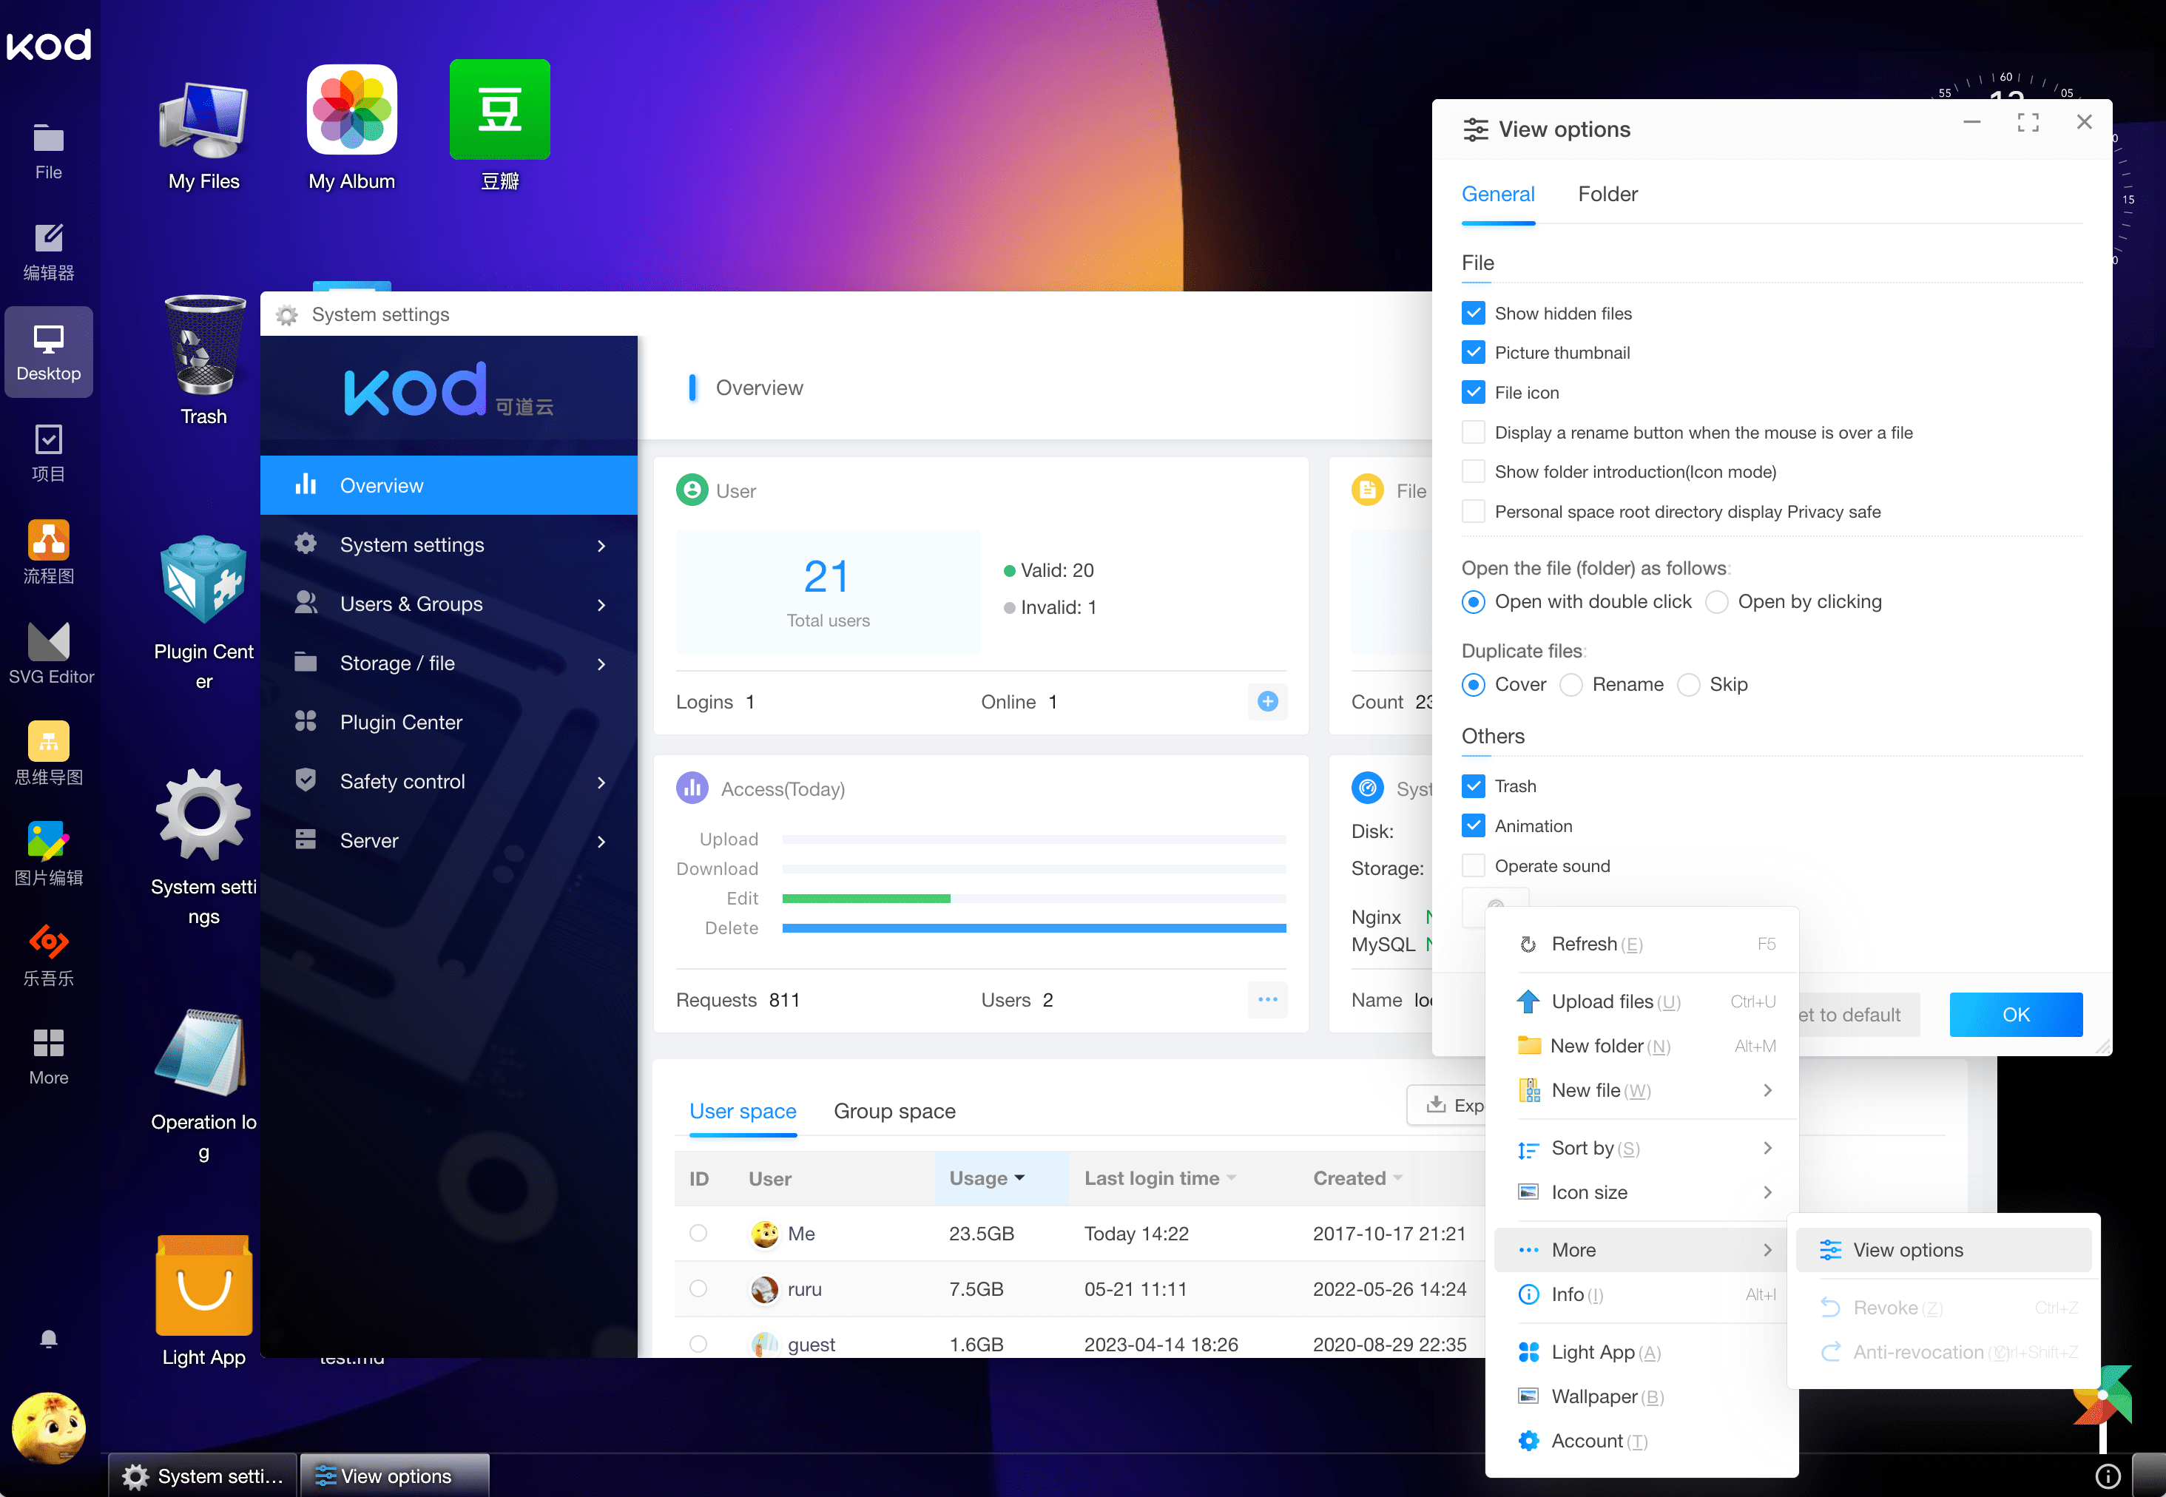Choose Wallpaper from the context menu
This screenshot has width=2166, height=1497.
tap(1596, 1396)
